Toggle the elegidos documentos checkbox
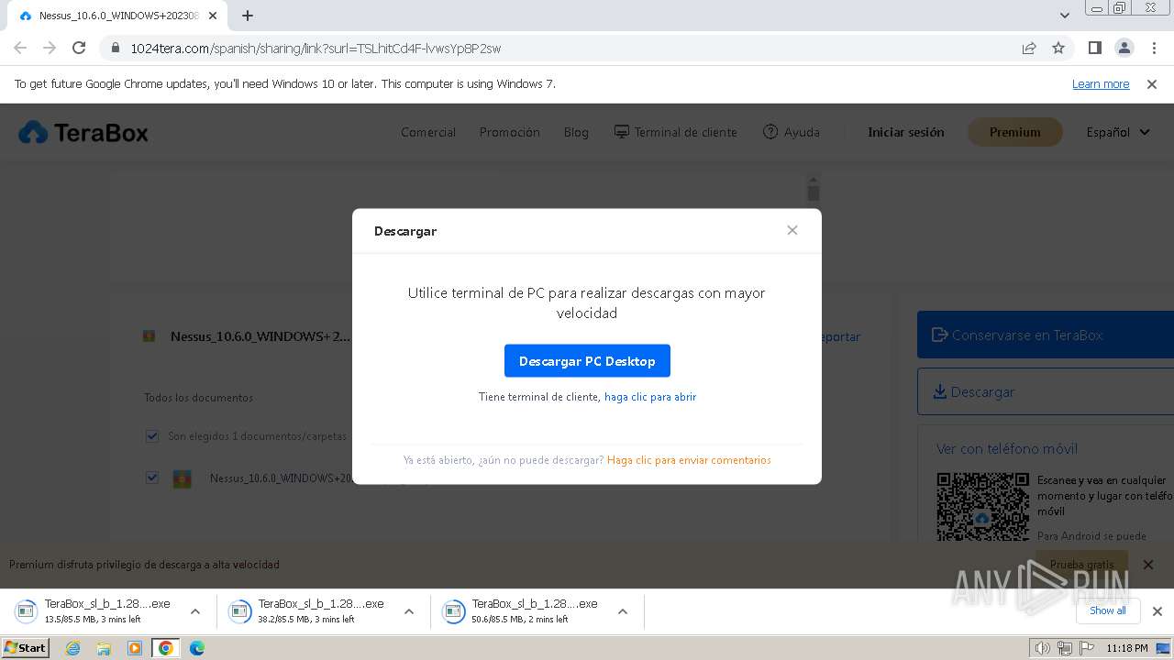 [152, 436]
